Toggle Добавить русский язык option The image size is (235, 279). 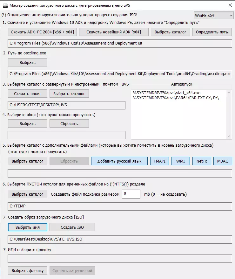(x=119, y=161)
